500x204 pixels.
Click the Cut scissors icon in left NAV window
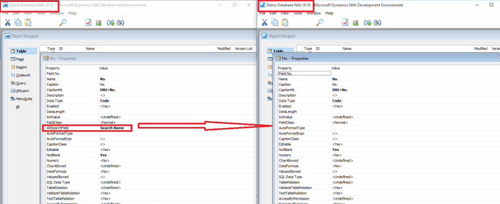(8, 22)
